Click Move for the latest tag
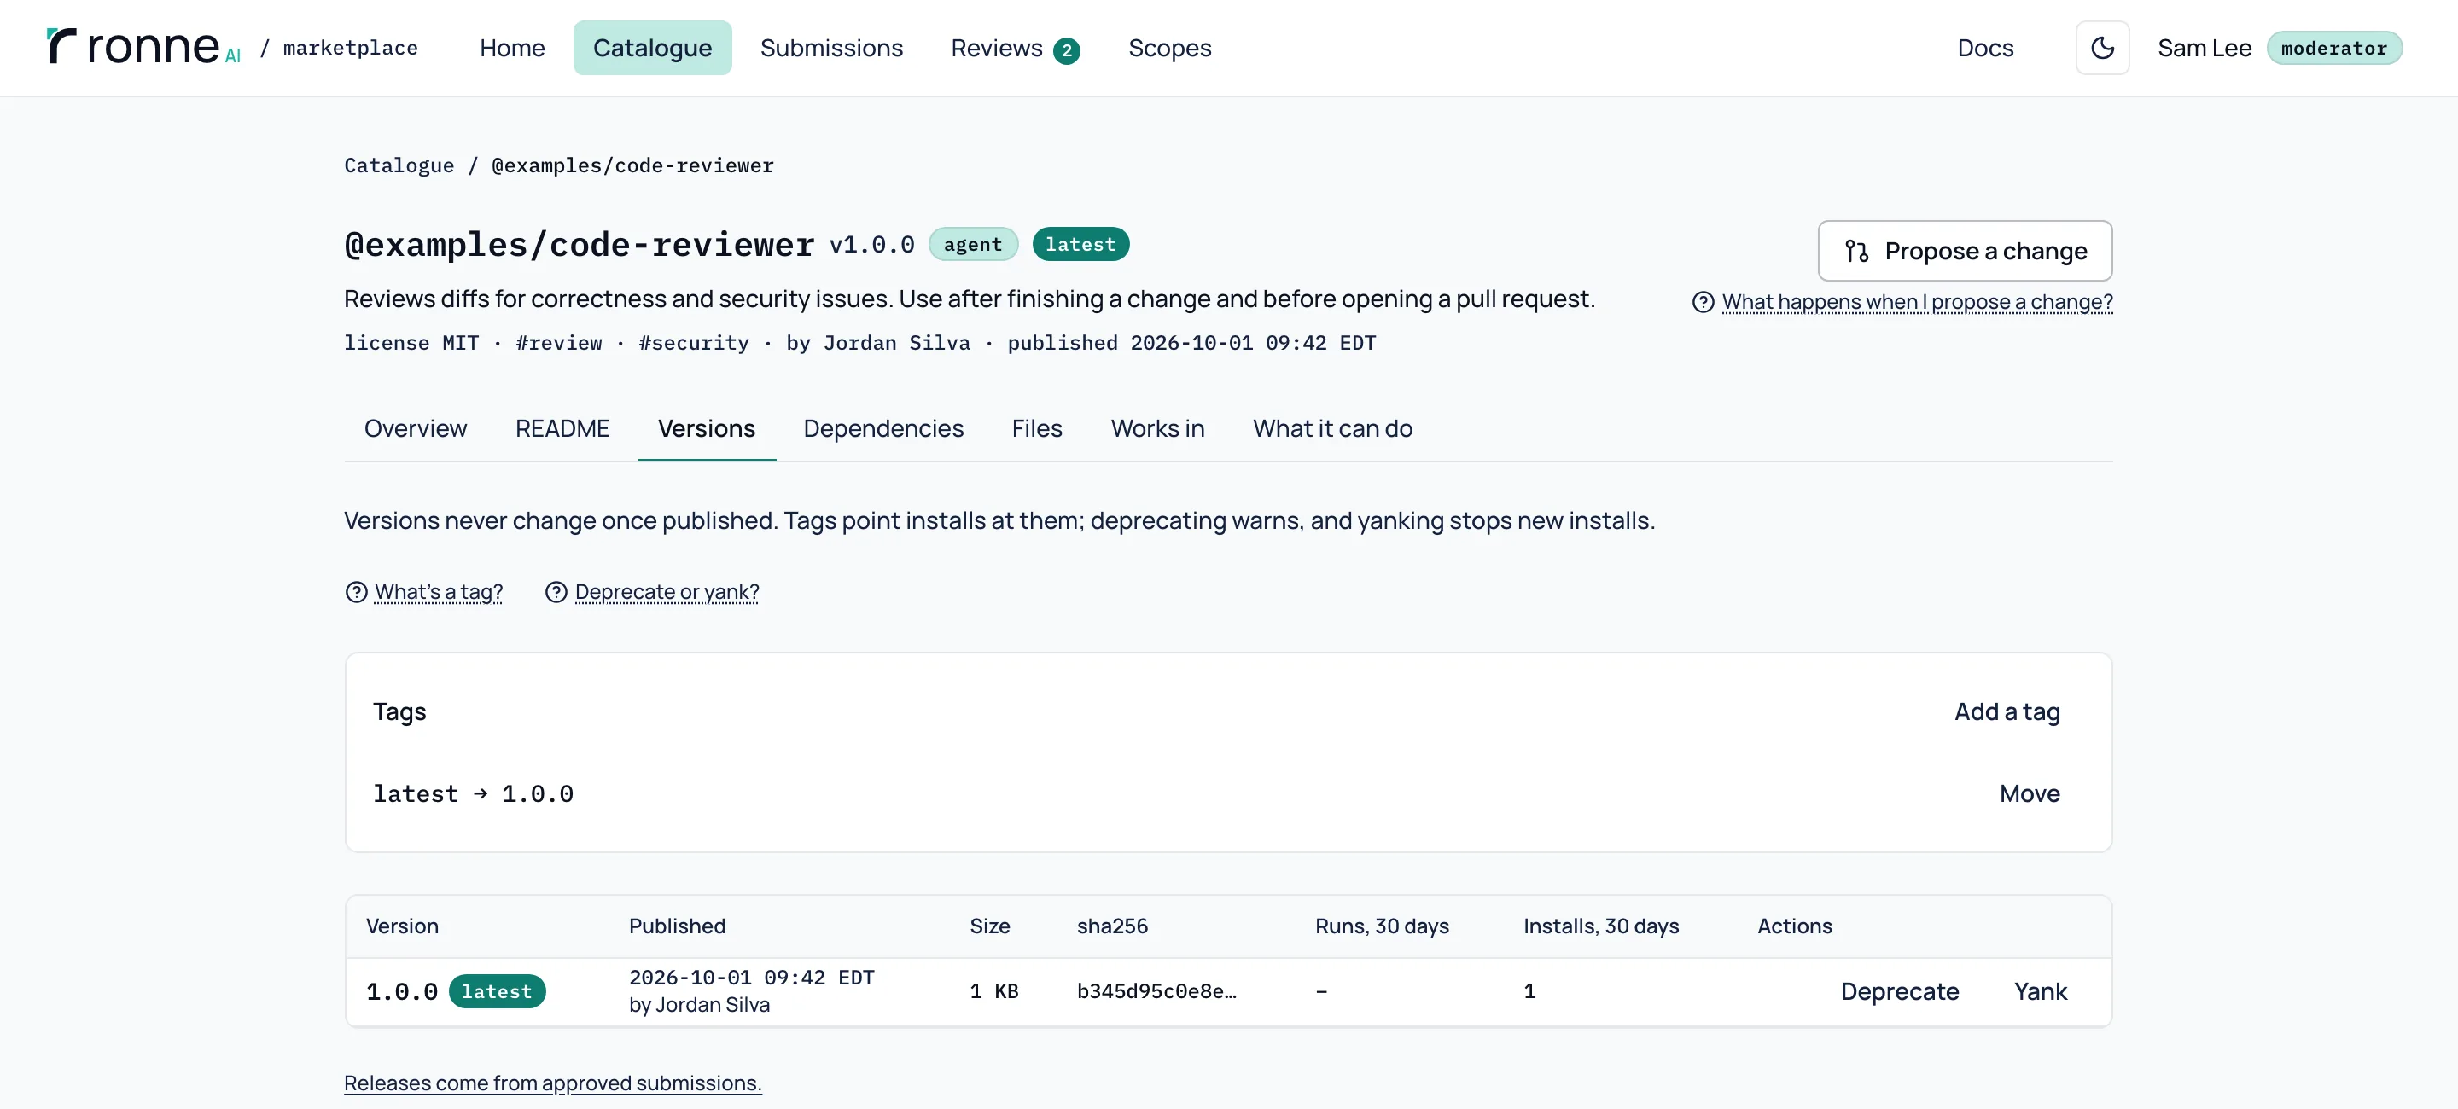Viewport: 2458px width, 1109px height. [x=2030, y=794]
